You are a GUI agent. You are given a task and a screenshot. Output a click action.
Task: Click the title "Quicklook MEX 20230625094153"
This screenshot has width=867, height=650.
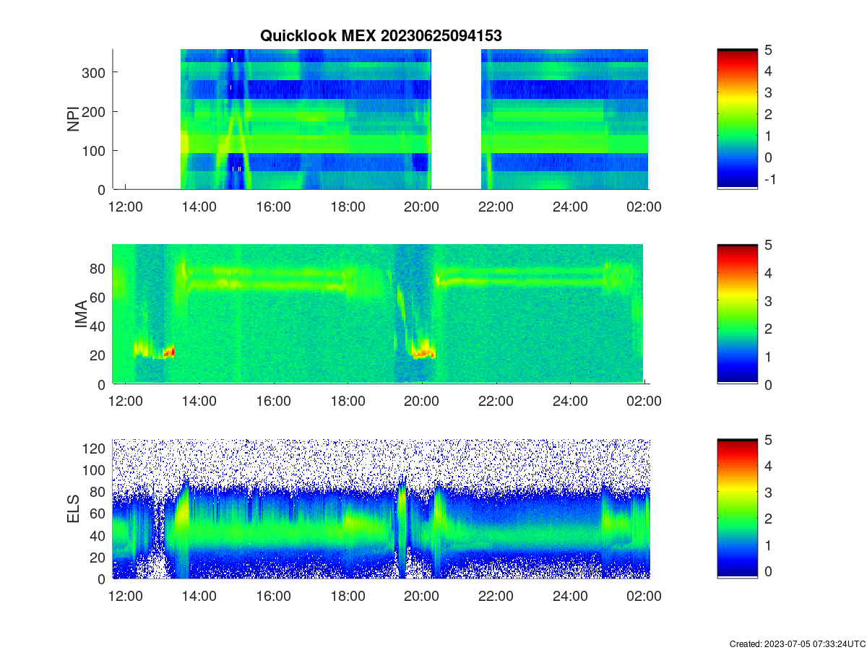381,35
